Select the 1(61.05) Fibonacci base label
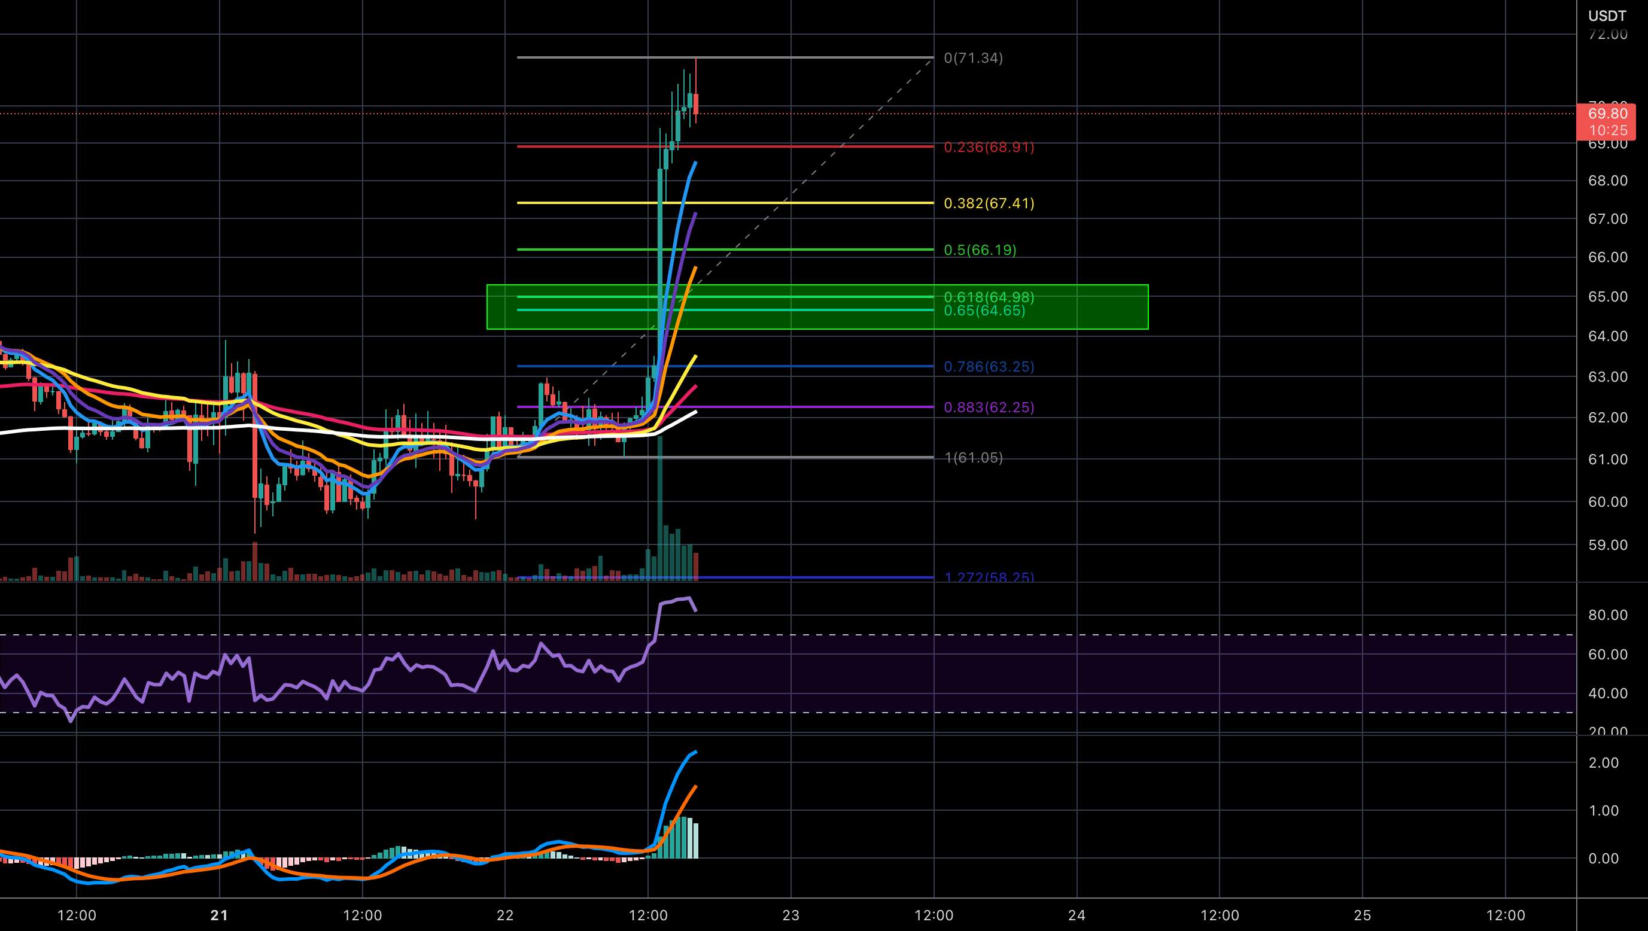Viewport: 1648px width, 931px height. [973, 458]
